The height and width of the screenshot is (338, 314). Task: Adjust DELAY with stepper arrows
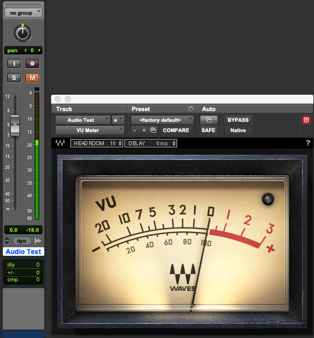[x=174, y=143]
